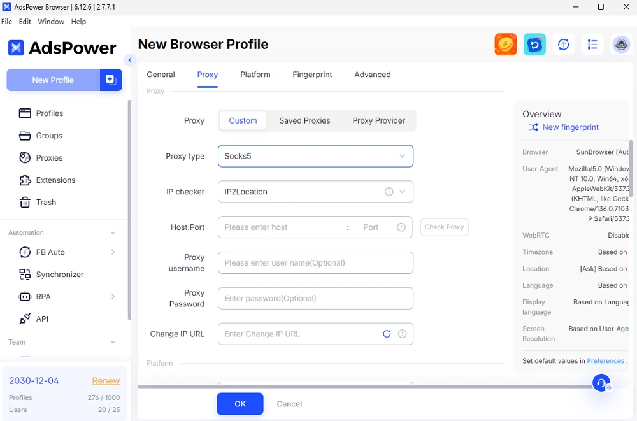Switch to the Platform tab
The height and width of the screenshot is (421, 637).
tap(255, 75)
